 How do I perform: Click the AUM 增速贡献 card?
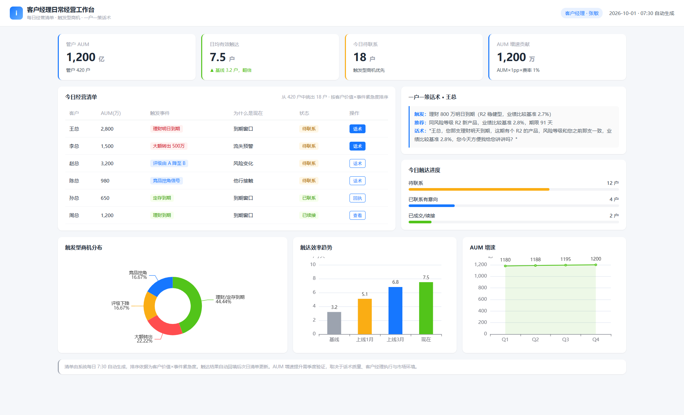pos(557,57)
